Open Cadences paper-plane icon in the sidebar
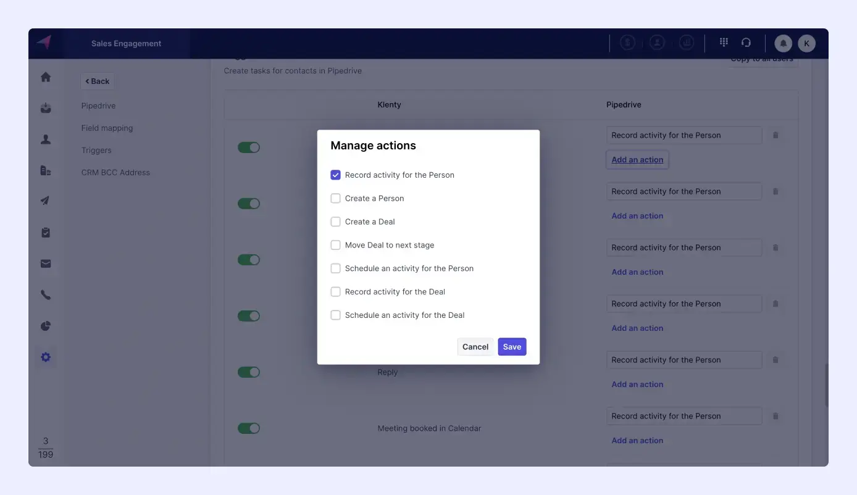857x495 pixels. (46, 201)
